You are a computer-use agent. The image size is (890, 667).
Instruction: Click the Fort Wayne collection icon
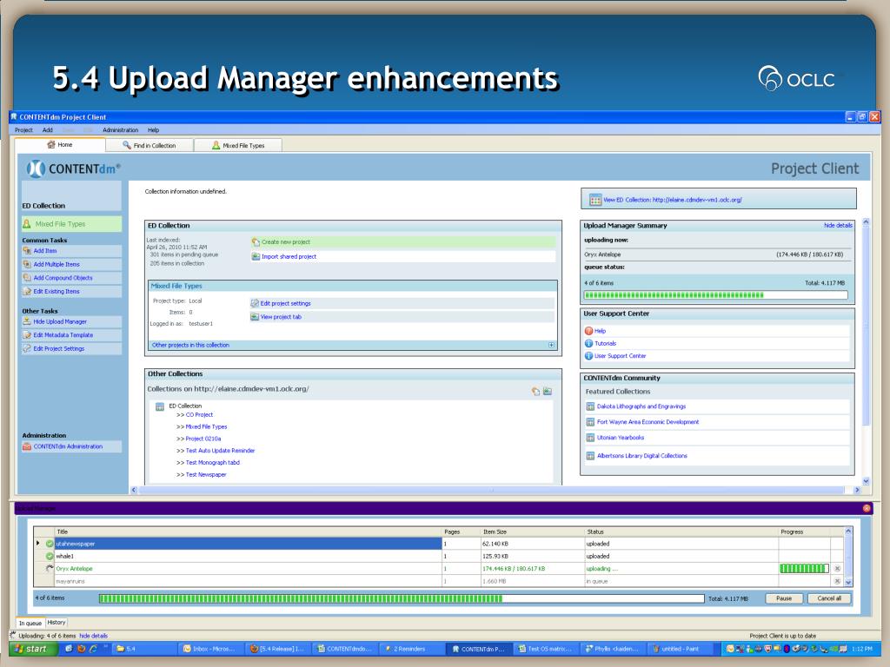(590, 422)
